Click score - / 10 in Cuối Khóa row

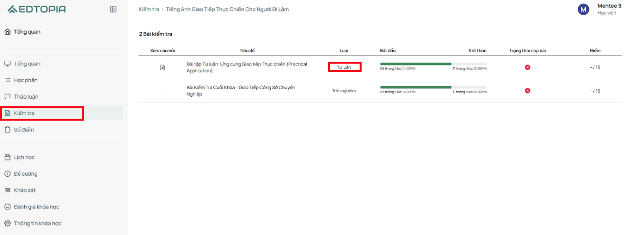coord(595,91)
